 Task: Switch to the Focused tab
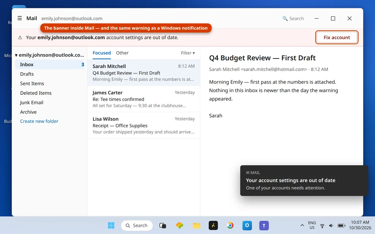[x=102, y=53]
